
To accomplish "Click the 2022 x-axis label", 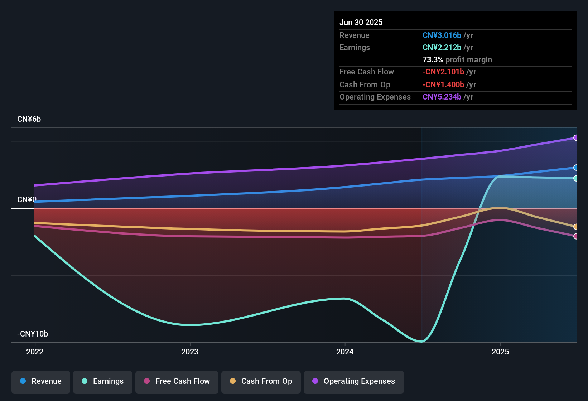I will tap(35, 352).
